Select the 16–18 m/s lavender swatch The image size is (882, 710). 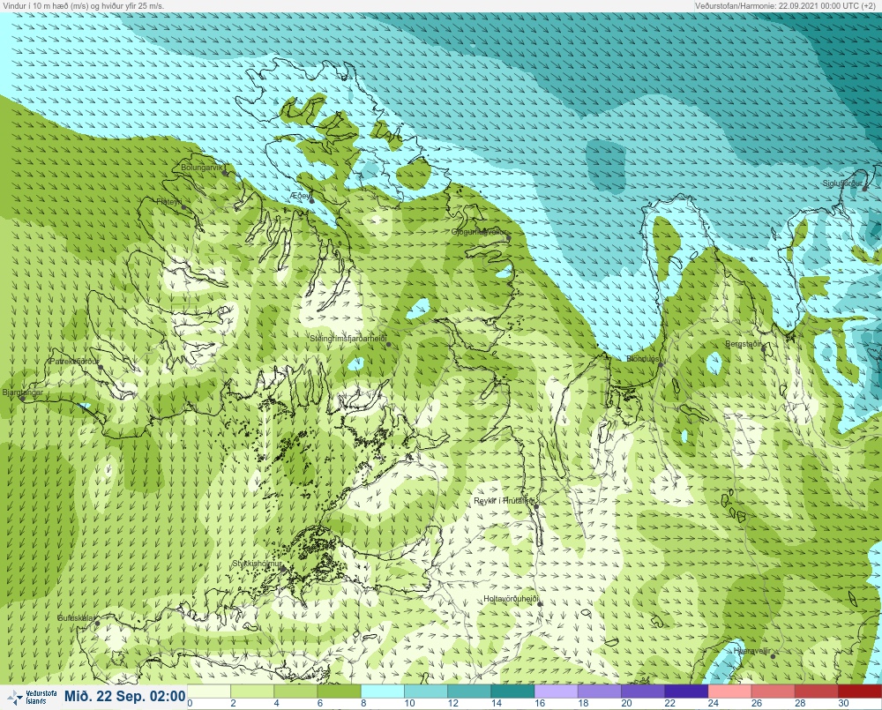(x=556, y=691)
